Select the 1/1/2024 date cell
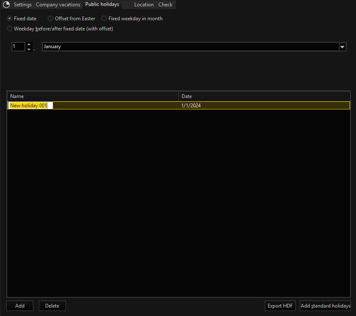Screen dimensions: 356x316 (191, 106)
